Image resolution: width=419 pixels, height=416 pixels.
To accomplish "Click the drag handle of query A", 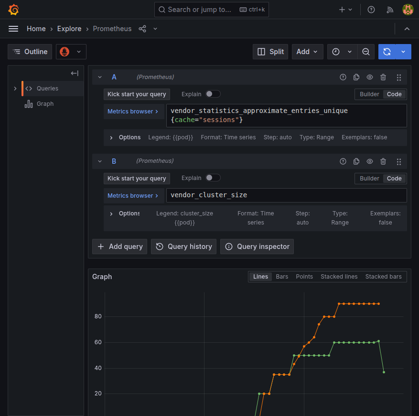I will coord(398,78).
